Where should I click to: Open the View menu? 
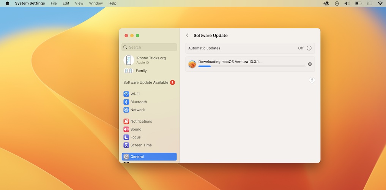click(x=79, y=3)
